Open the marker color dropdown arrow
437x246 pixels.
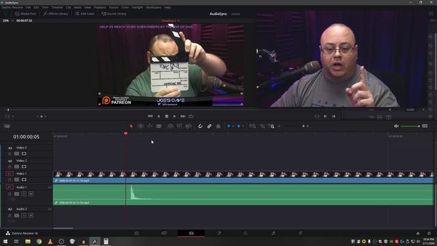pyautogui.click(x=243, y=126)
